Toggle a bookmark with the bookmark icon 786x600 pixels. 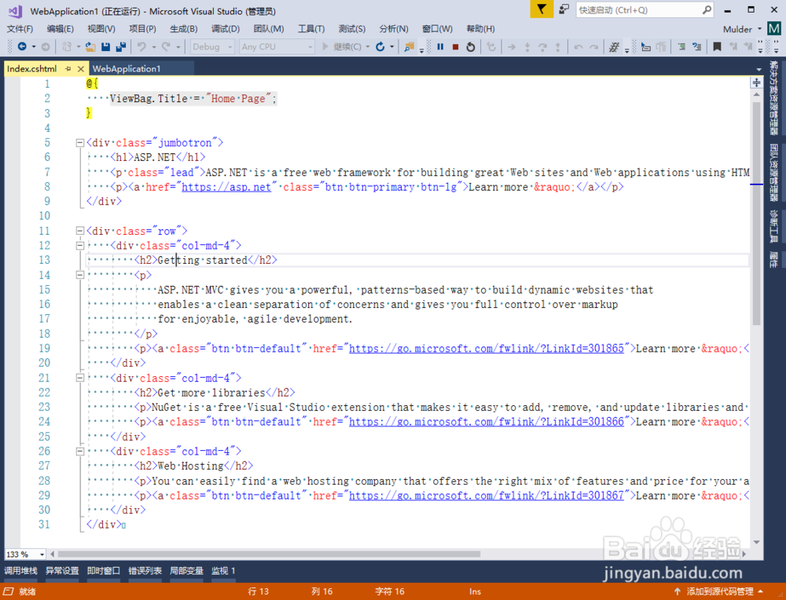(x=717, y=46)
